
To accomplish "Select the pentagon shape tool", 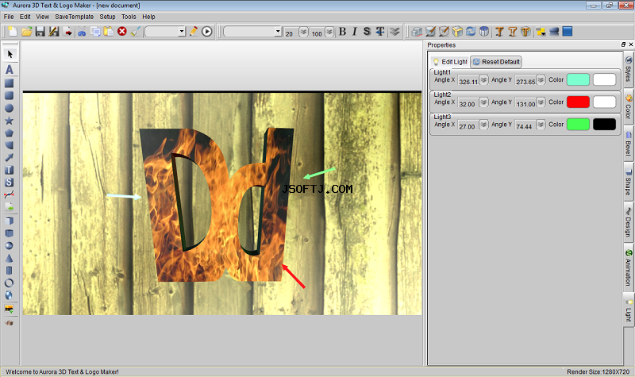I will (x=9, y=133).
